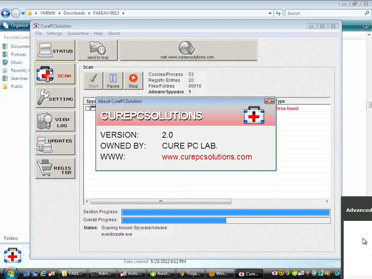
Task: Open VIEW LOG section
Action: click(55, 121)
